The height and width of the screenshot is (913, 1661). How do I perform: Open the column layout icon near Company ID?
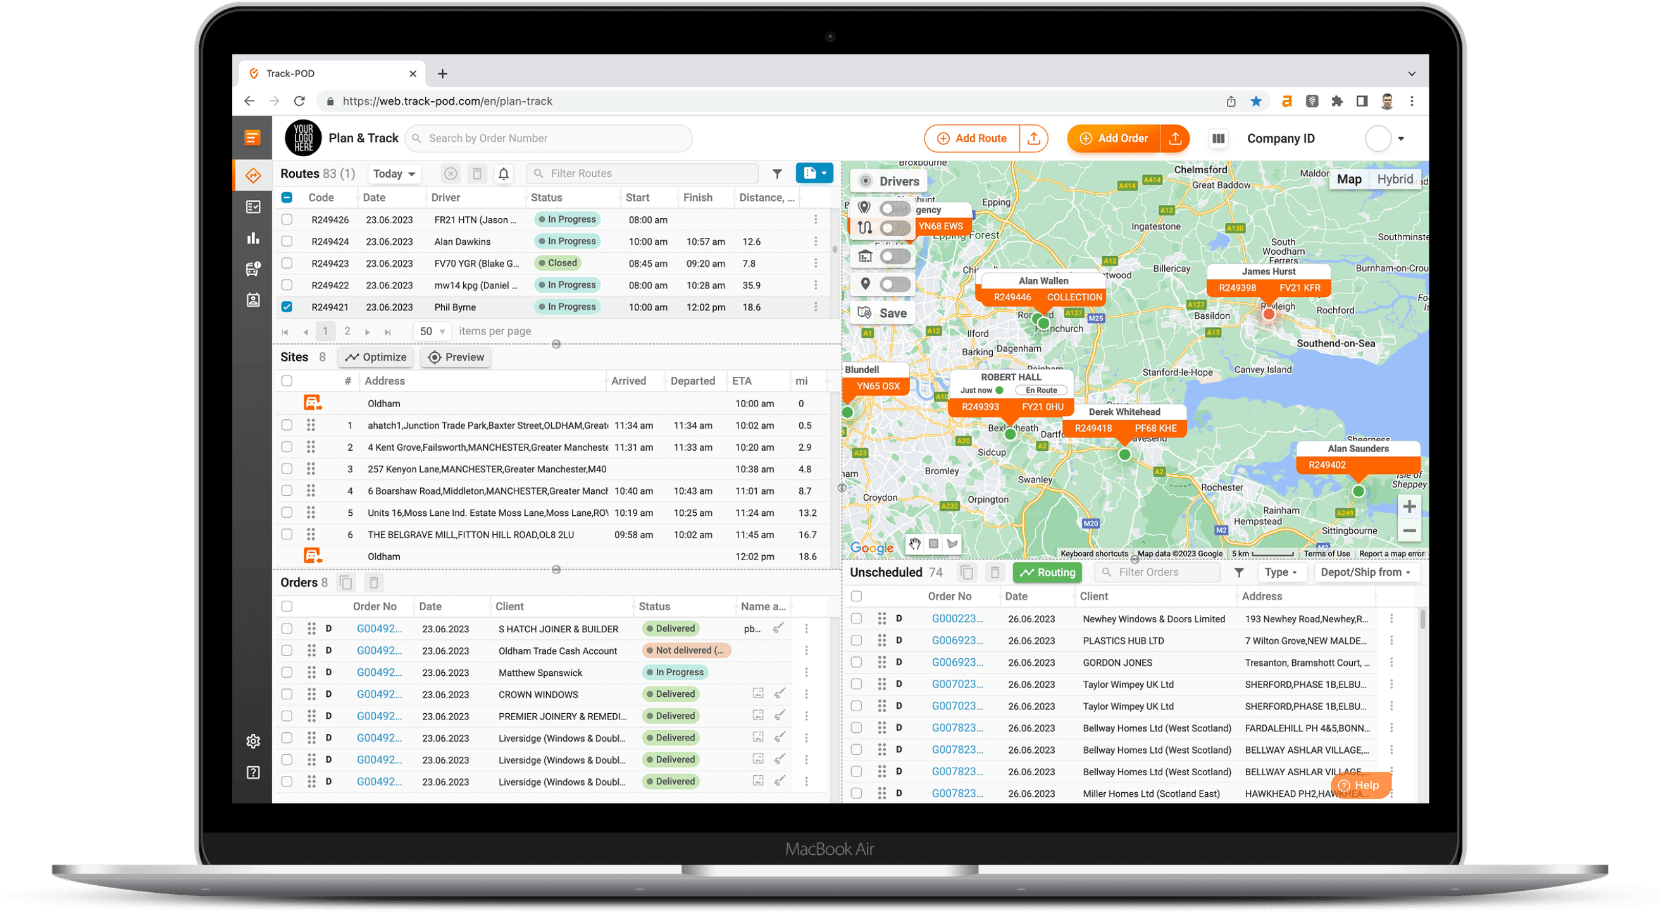click(1218, 138)
